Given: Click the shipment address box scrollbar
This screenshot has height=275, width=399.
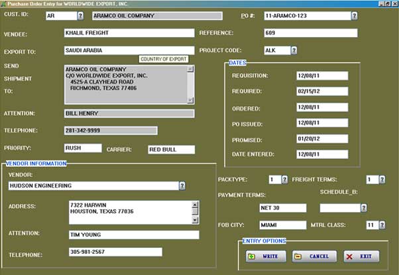Looking at the screenshot, I should pyautogui.click(x=191, y=84).
